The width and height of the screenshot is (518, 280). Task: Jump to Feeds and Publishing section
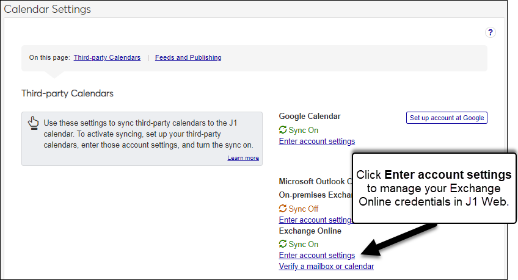188,58
